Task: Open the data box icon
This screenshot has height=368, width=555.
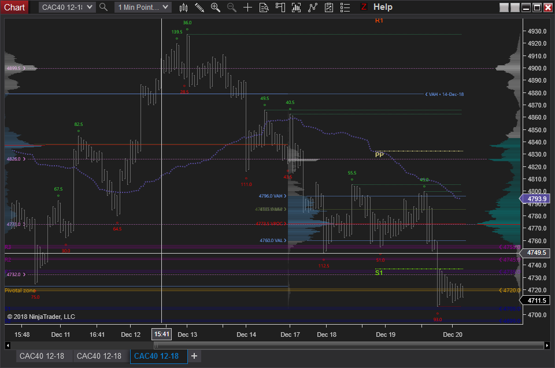Action: click(x=264, y=8)
